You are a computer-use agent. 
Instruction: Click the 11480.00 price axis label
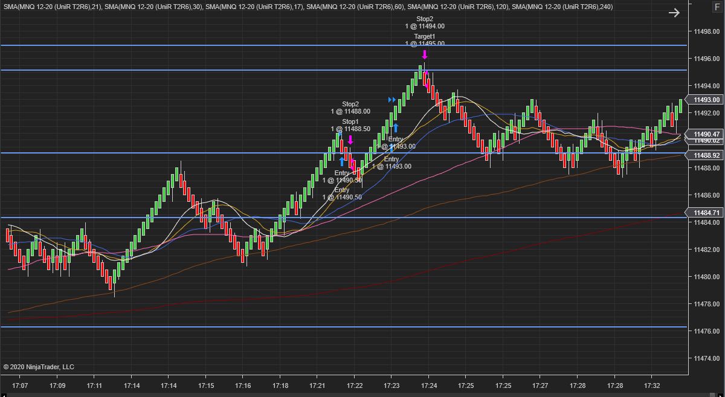click(x=706, y=277)
